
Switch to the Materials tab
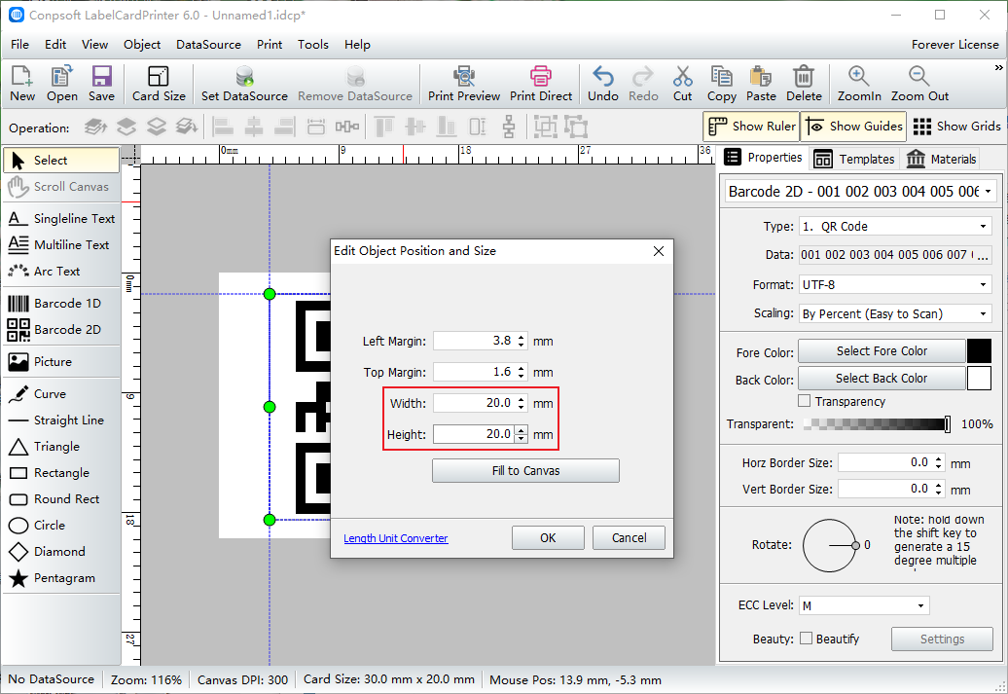(x=941, y=159)
